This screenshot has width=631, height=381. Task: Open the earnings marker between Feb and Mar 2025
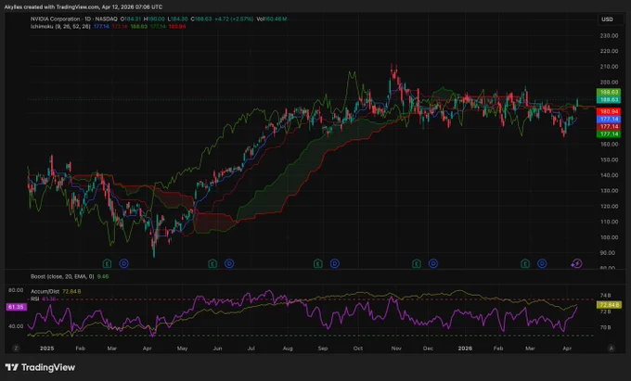[107, 263]
